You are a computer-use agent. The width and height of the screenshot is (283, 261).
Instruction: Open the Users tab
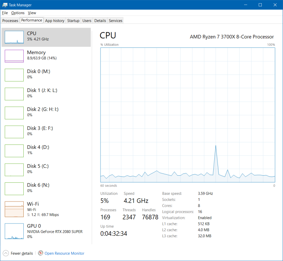(x=87, y=21)
